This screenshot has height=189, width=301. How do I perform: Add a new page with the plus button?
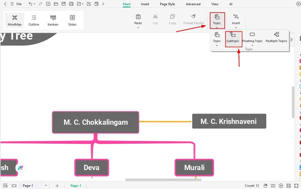57,185
